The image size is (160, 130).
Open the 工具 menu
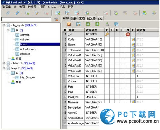pyautogui.click(x=62, y=7)
